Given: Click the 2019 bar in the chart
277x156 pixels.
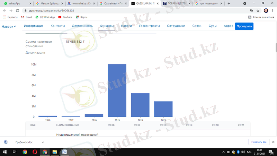Looking at the screenshot, I should tap(117, 90).
